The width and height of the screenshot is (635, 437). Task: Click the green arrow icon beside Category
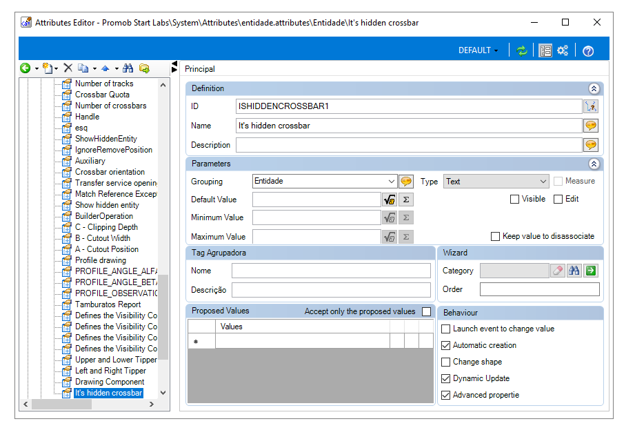[591, 271]
